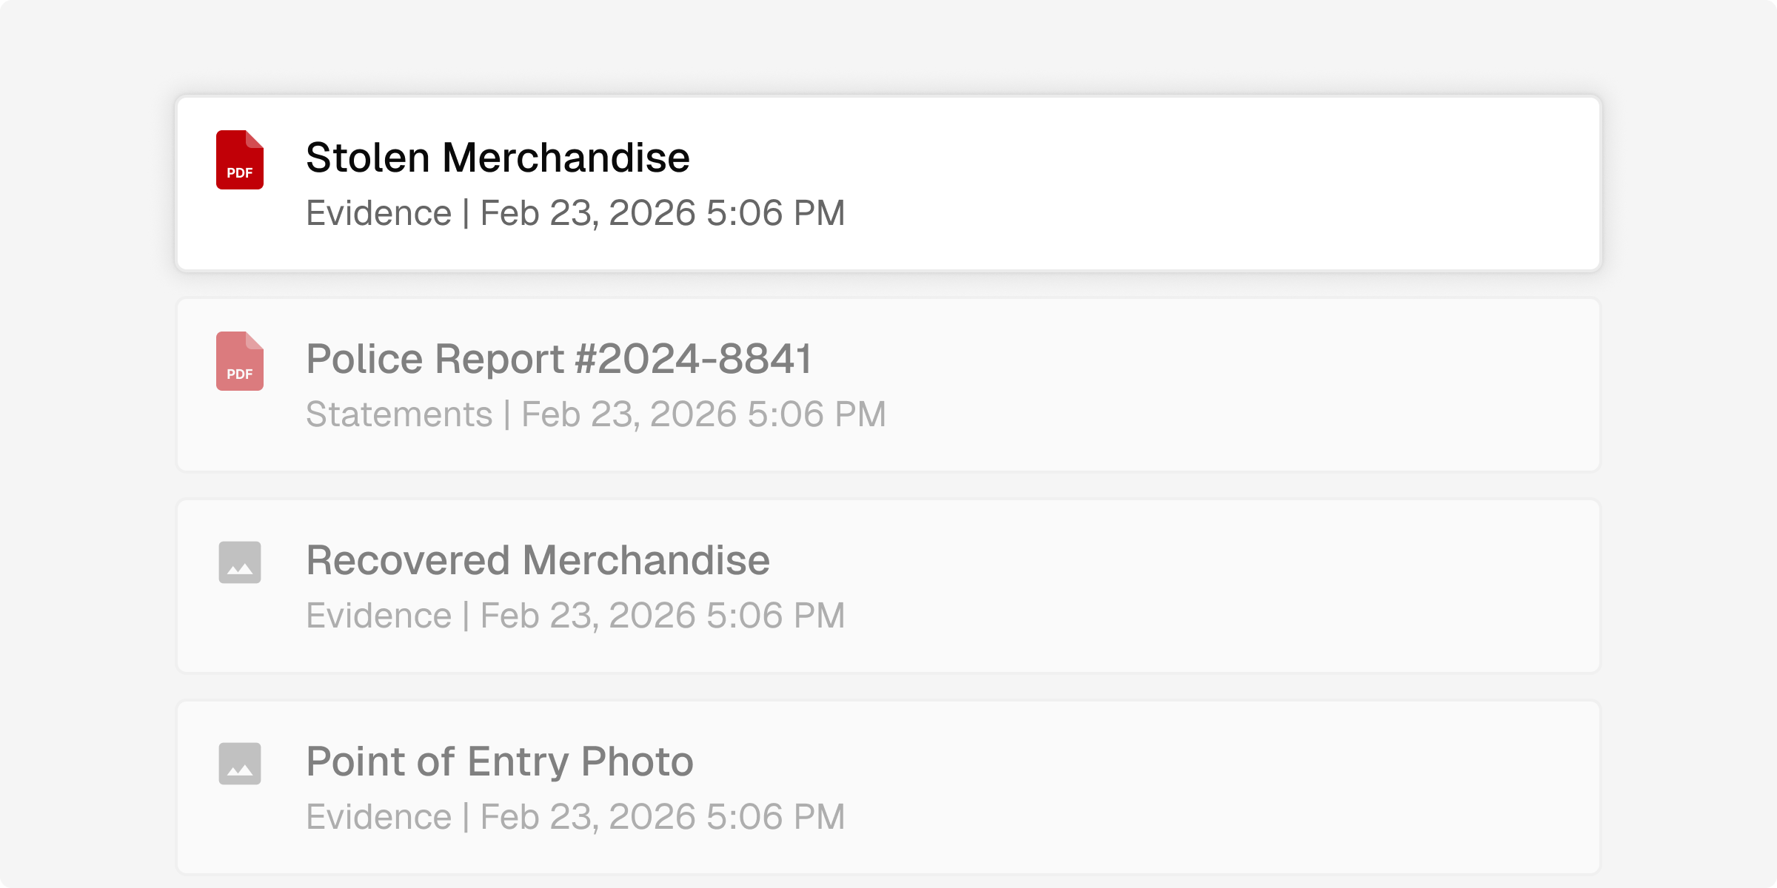Select the Recovered Merchandise evidence card
The image size is (1777, 888).
888,586
